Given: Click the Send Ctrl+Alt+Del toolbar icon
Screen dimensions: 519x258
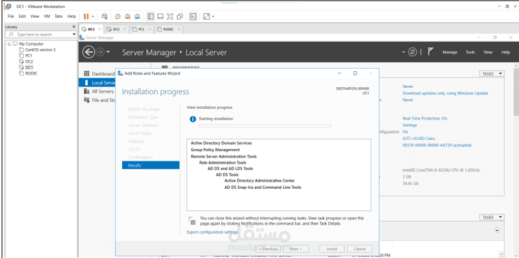Looking at the screenshot, I should click(104, 16).
